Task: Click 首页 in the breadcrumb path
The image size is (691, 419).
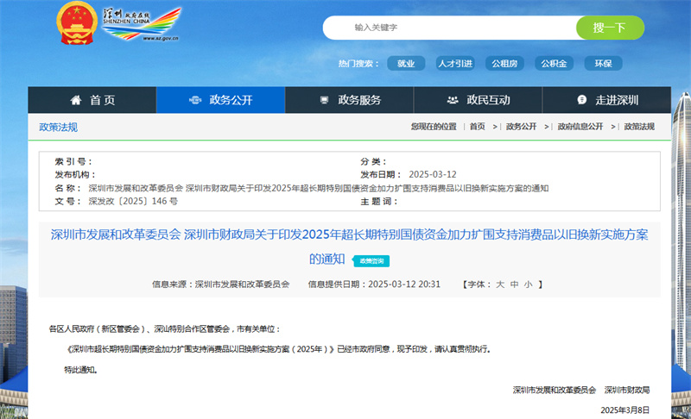Action: coord(477,127)
